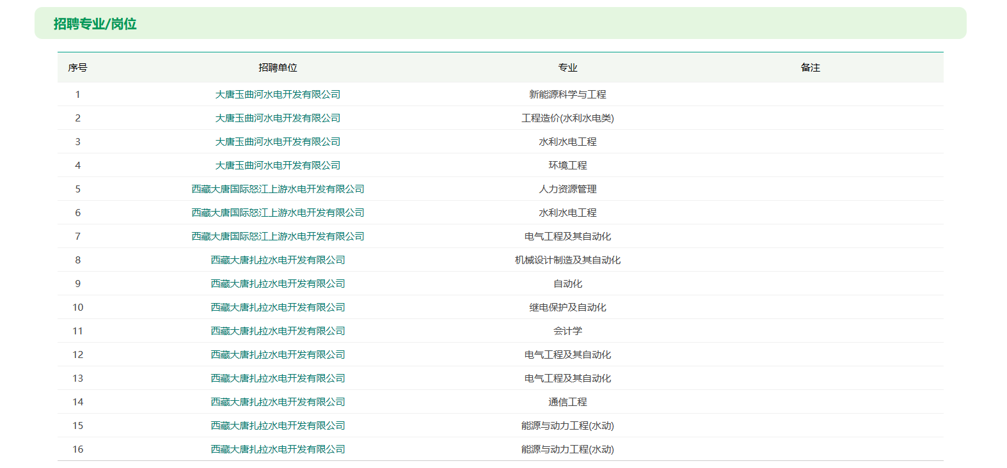Select 电气工程及其自动化 in row 13

[567, 378]
